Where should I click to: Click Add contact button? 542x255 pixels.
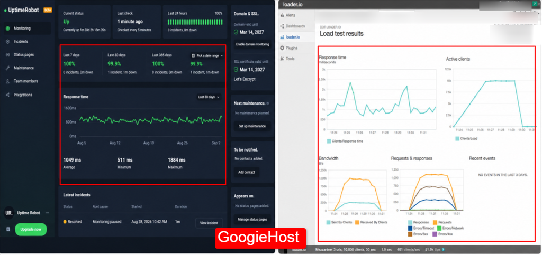click(247, 172)
